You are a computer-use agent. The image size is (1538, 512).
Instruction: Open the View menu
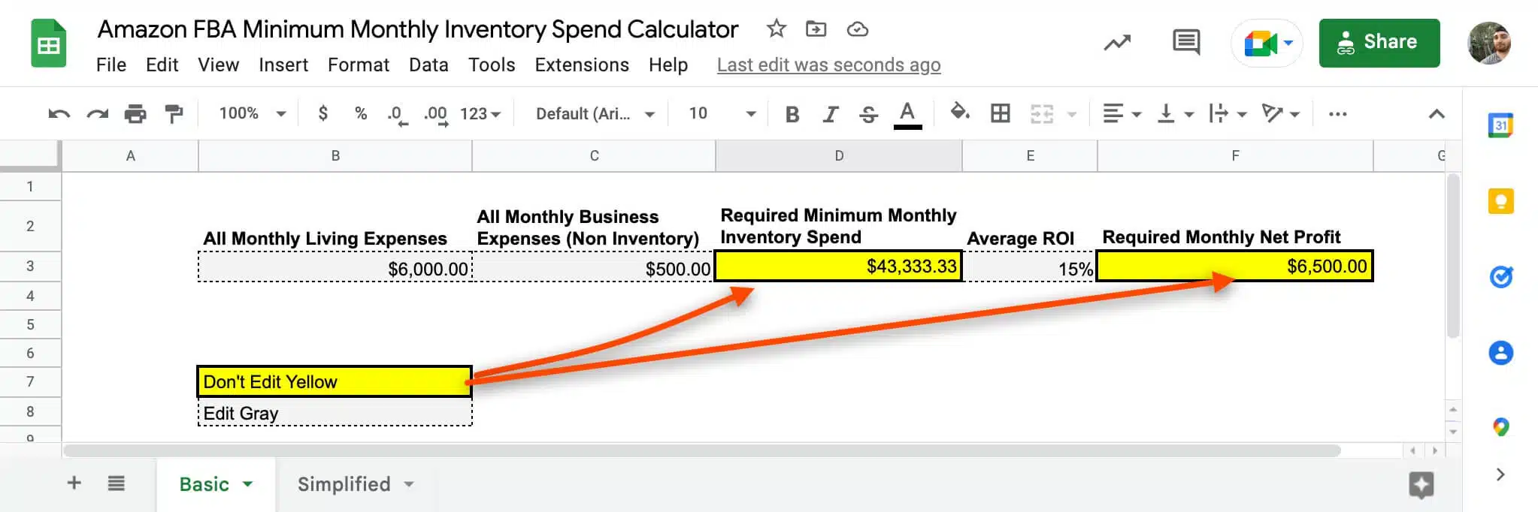point(218,65)
